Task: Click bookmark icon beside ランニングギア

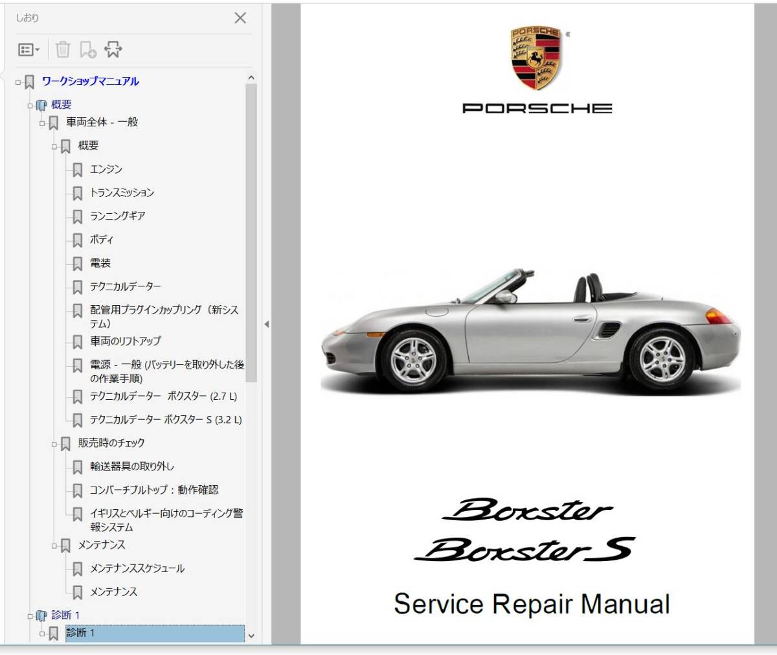Action: coord(78,217)
